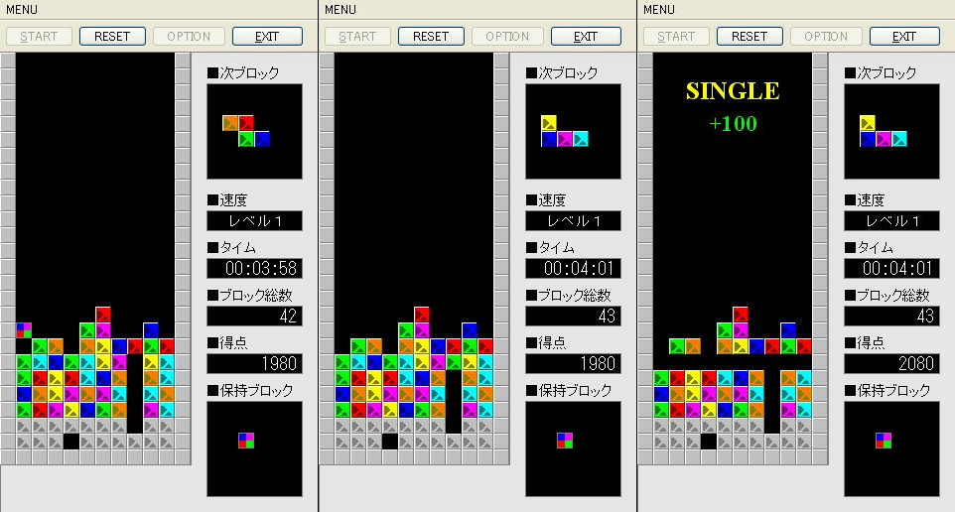Click orange block in left next-block preview
955x512 pixels.
coord(230,123)
